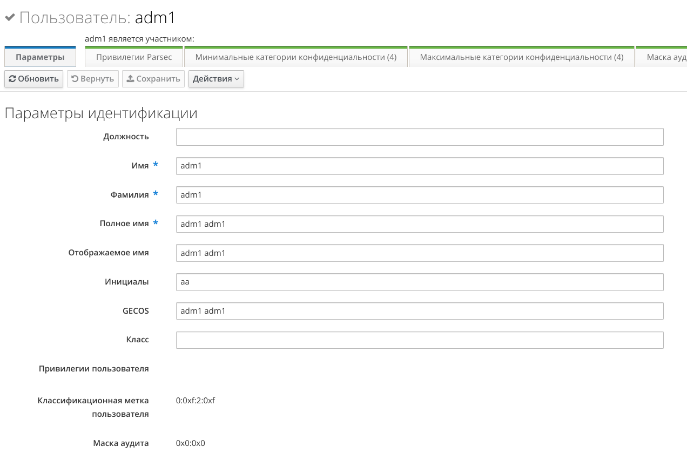Open the Привилегии Parsec tab

click(x=134, y=57)
